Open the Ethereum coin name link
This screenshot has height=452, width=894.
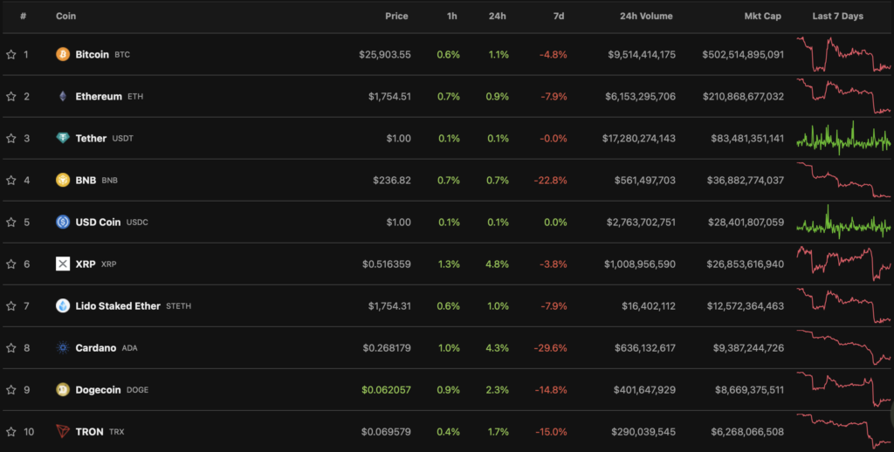point(99,96)
